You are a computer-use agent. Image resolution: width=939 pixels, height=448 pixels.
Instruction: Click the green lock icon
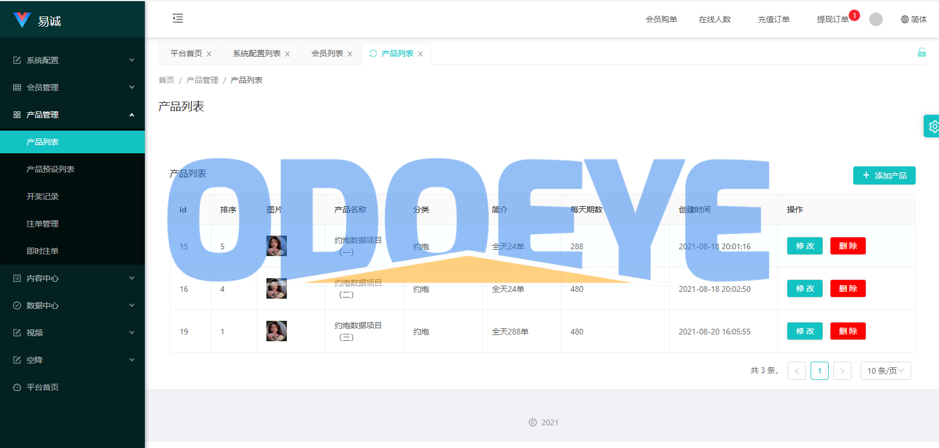(x=922, y=52)
